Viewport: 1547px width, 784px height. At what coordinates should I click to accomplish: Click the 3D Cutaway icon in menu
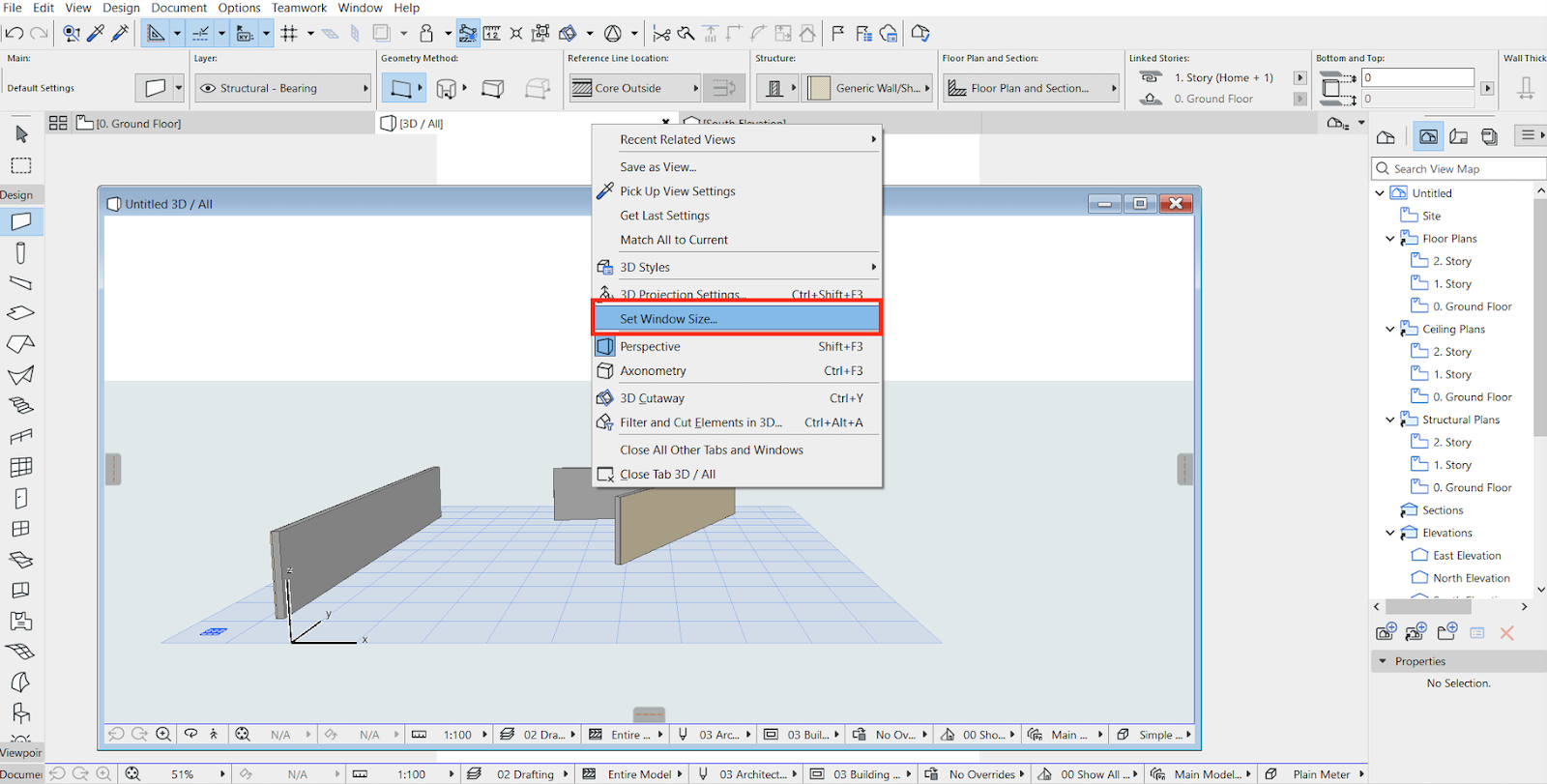pos(604,398)
